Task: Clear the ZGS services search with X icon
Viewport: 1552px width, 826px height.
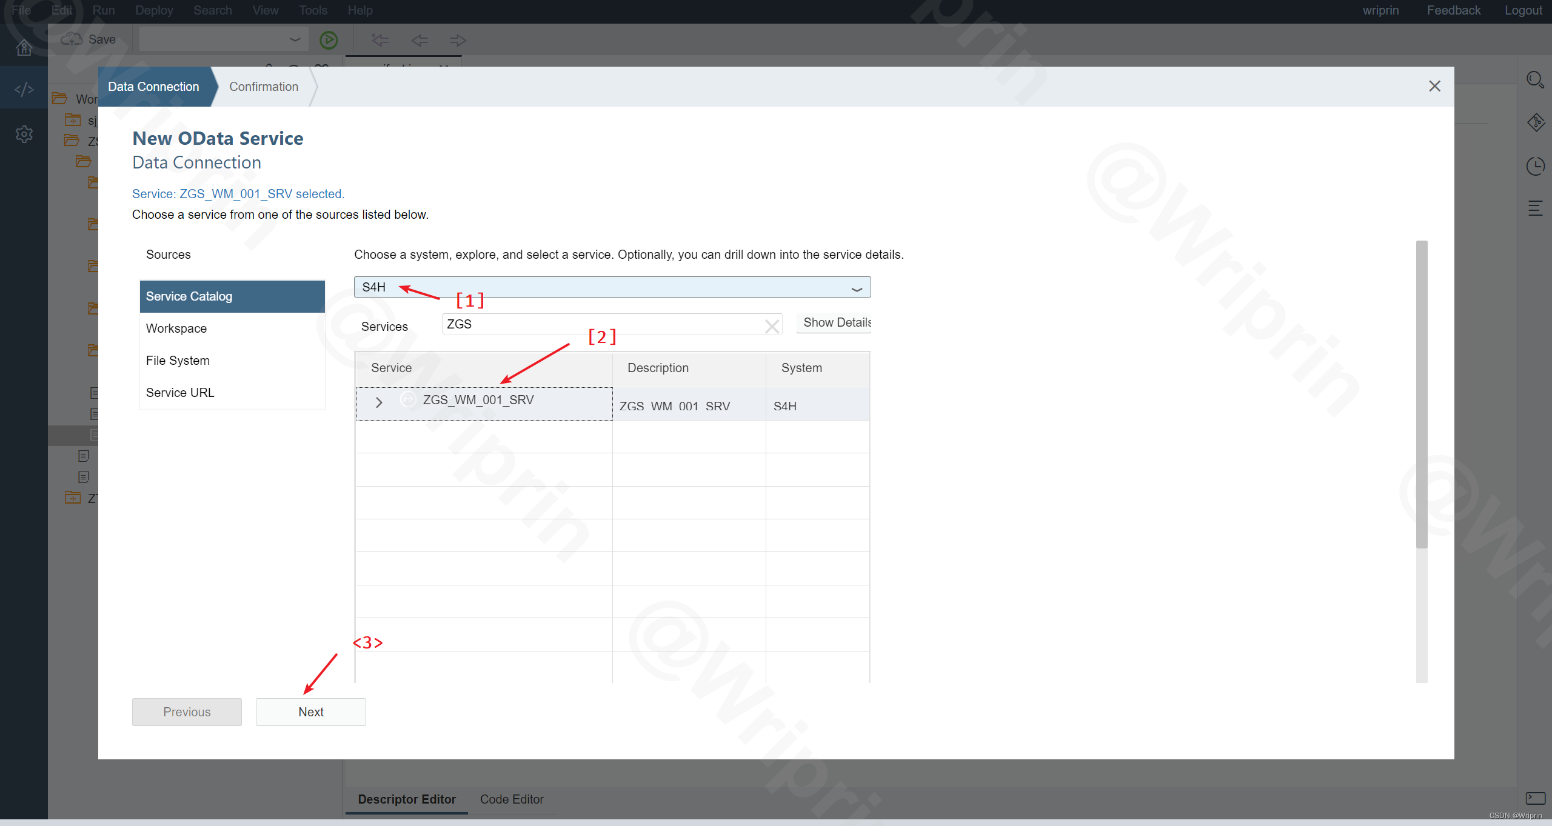Action: pyautogui.click(x=772, y=326)
